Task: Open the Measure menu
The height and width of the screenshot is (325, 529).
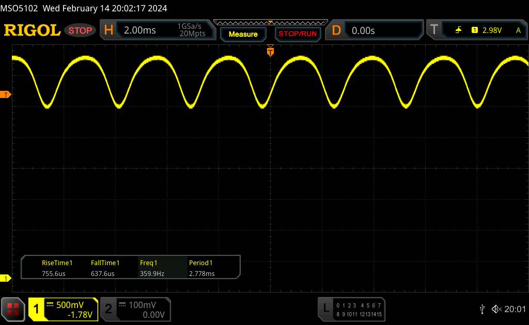Action: pos(243,34)
